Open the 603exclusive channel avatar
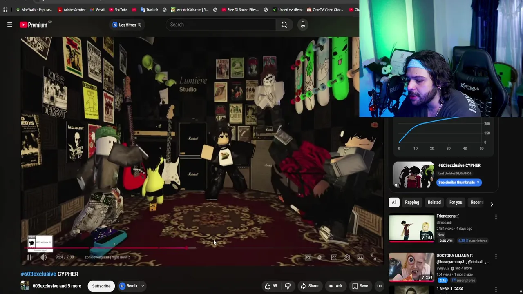 [x=25, y=285]
